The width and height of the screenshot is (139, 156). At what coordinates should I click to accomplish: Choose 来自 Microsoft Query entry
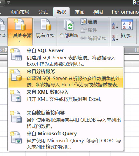(x=65, y=140)
